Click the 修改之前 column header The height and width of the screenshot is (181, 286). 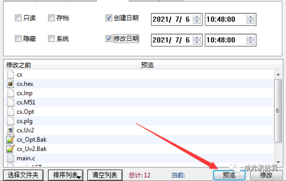71,65
